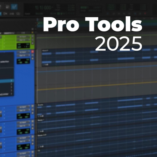Click the red record button in transport
The width and height of the screenshot is (157, 157).
coord(145,14)
